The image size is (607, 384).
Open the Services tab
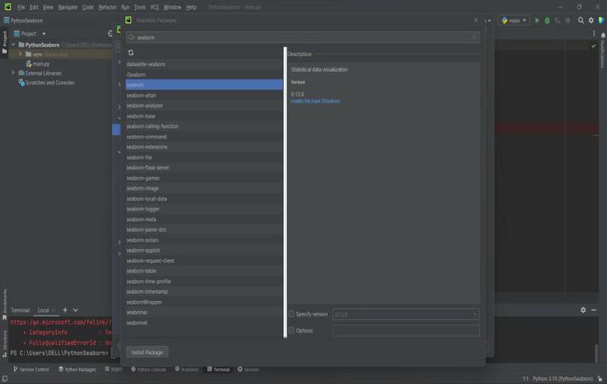point(248,369)
